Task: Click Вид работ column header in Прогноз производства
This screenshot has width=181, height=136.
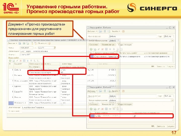Action: pos(21,64)
